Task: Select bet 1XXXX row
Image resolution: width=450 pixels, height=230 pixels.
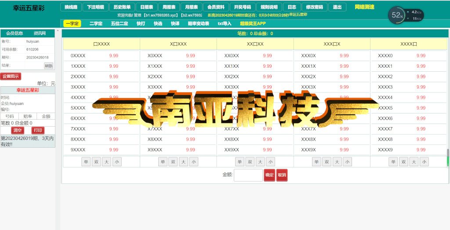Action: tap(102, 66)
